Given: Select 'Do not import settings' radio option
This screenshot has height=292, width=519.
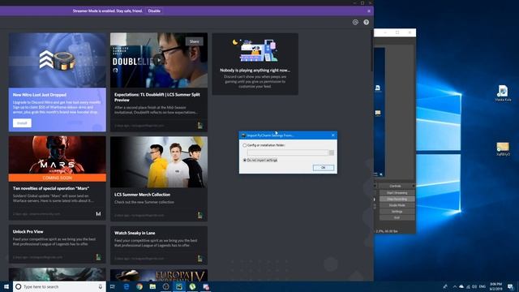Looking at the screenshot, I should (245, 161).
